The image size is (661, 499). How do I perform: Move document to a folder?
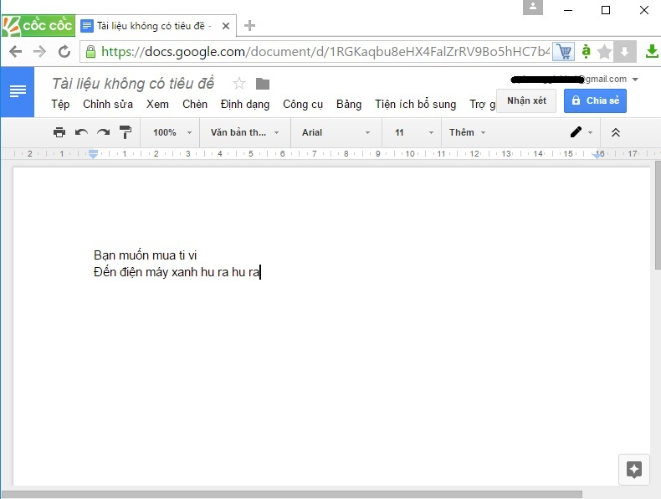262,84
